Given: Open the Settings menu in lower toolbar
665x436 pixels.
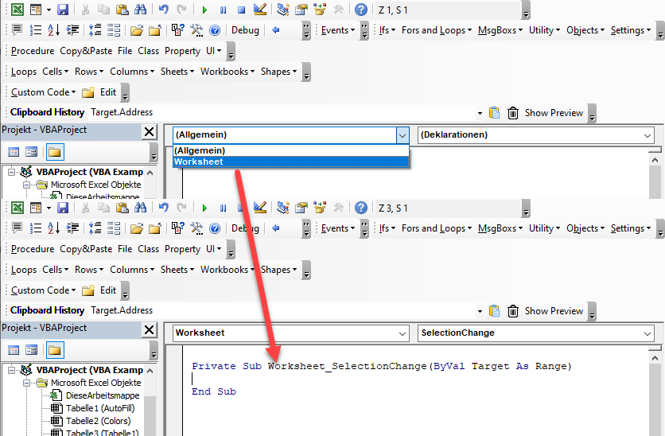Looking at the screenshot, I should pyautogui.click(x=630, y=228).
